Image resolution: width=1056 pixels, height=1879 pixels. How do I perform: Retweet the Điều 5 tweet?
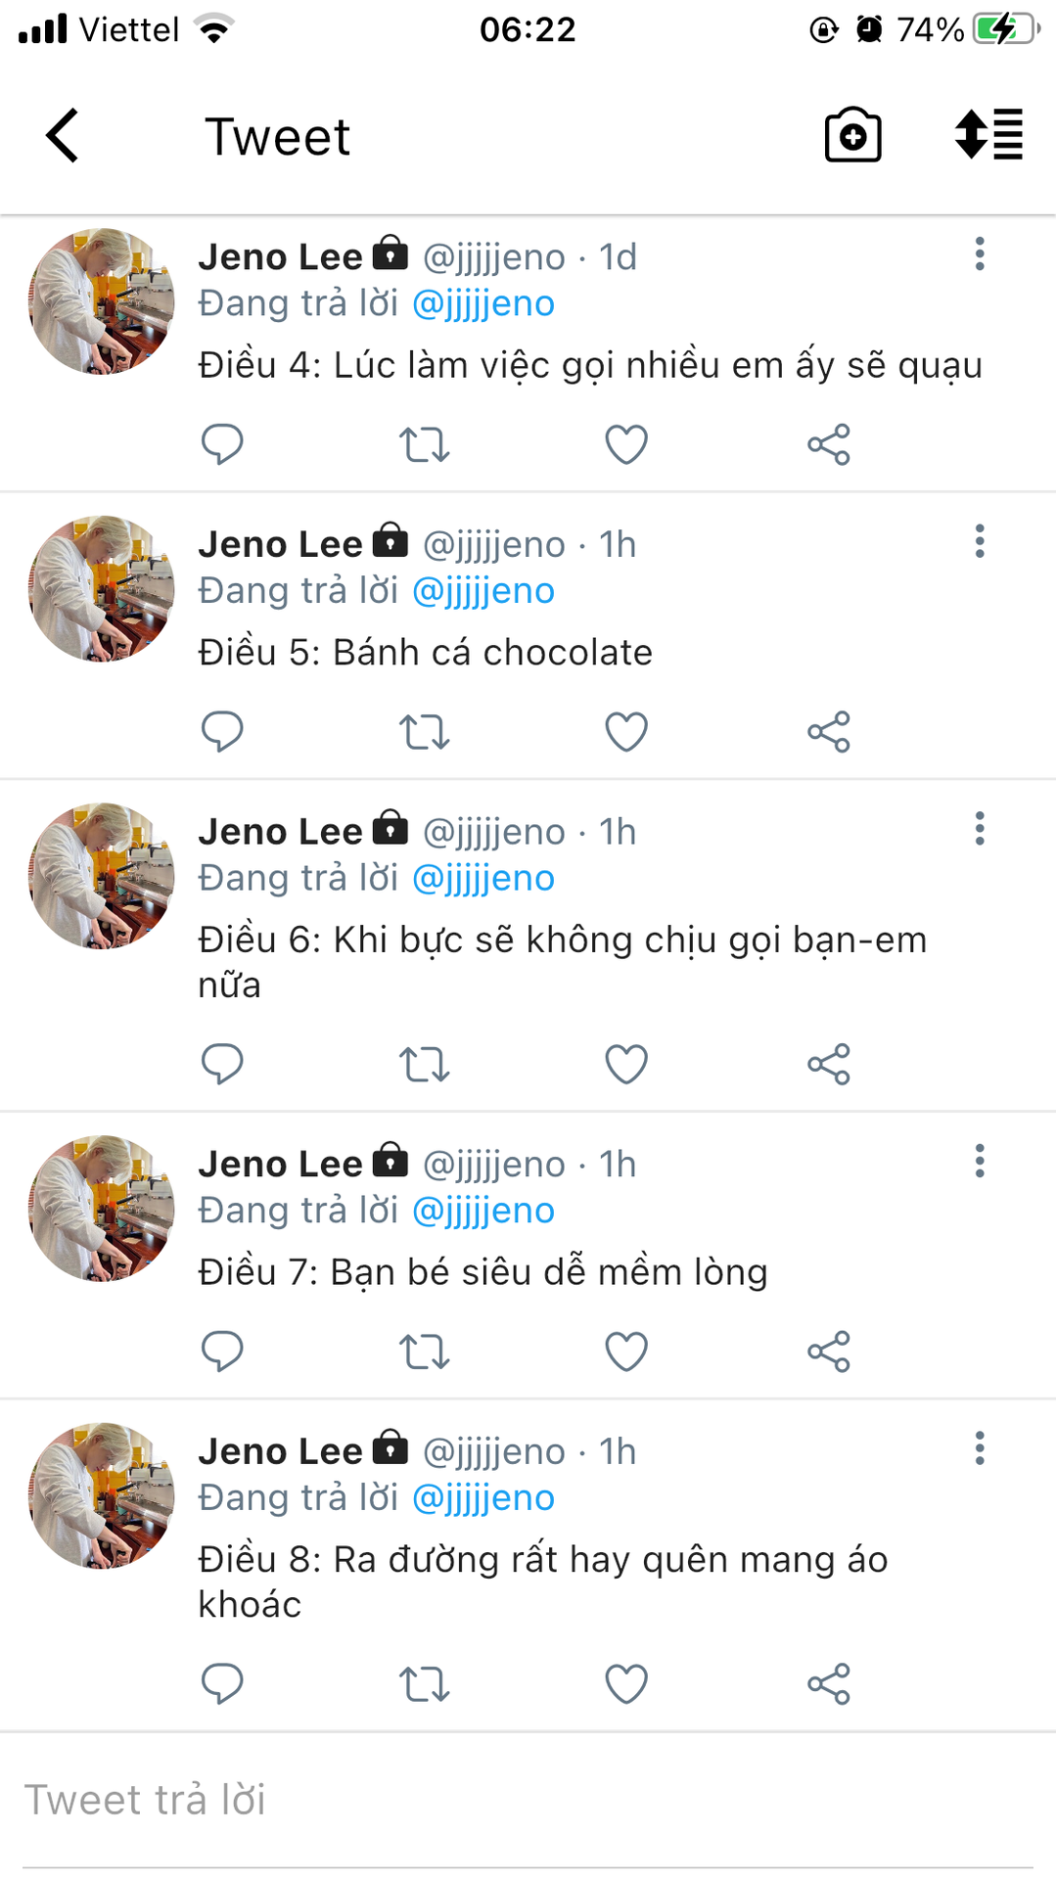point(424,732)
